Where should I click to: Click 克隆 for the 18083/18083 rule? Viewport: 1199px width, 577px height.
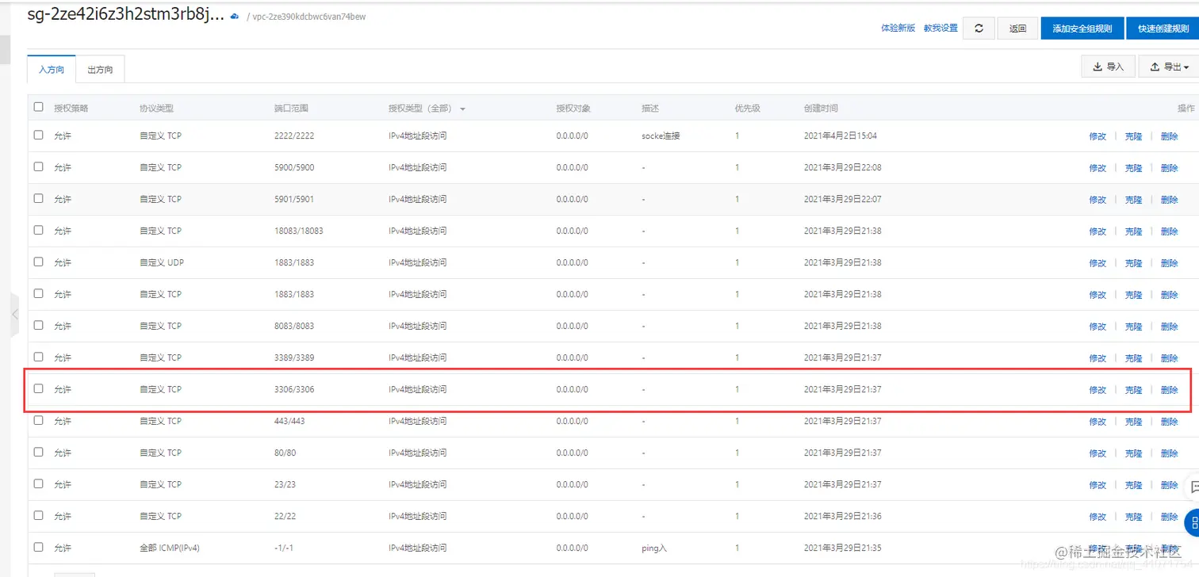coord(1133,231)
